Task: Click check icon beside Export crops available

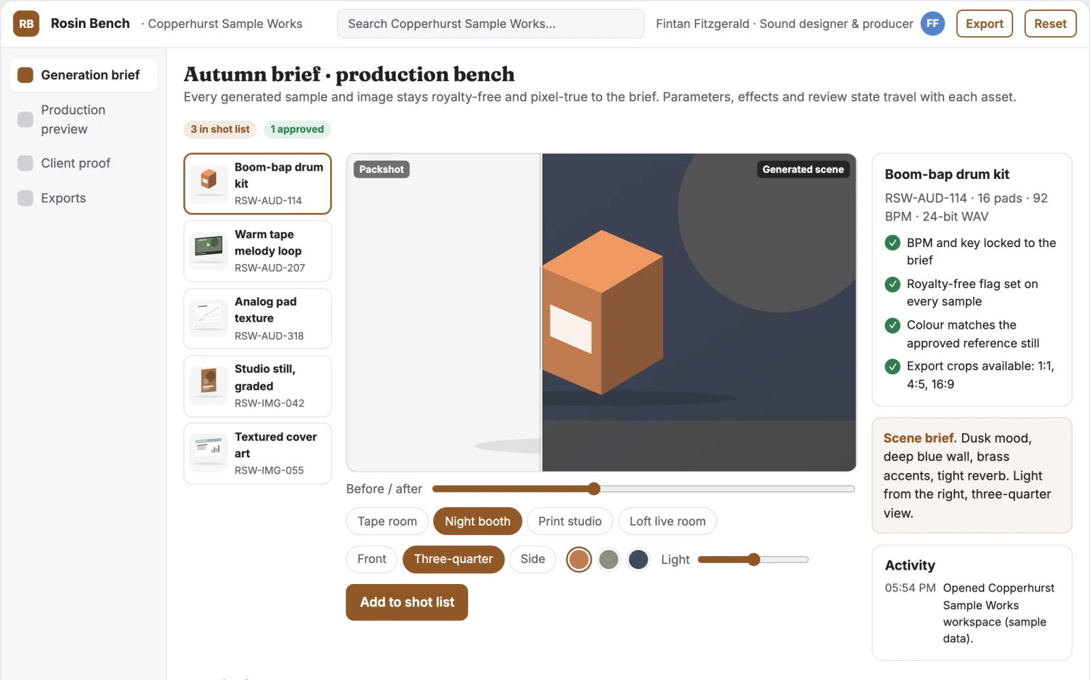Action: pyautogui.click(x=892, y=367)
